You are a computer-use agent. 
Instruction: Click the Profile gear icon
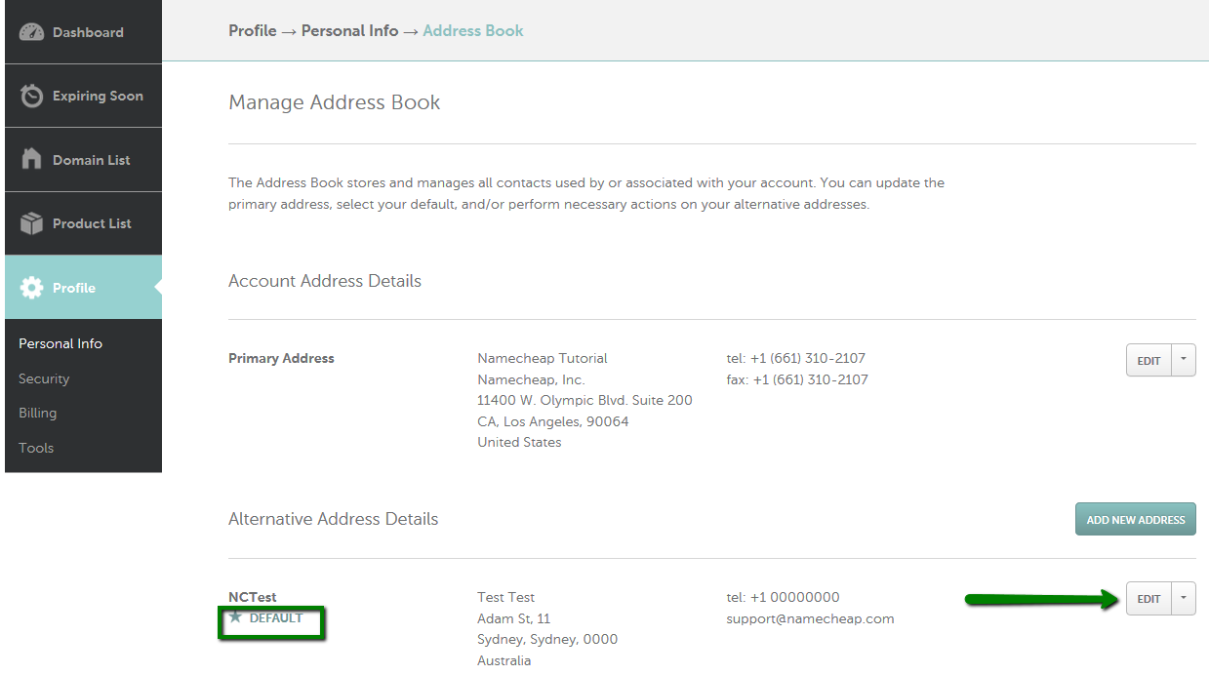click(32, 288)
